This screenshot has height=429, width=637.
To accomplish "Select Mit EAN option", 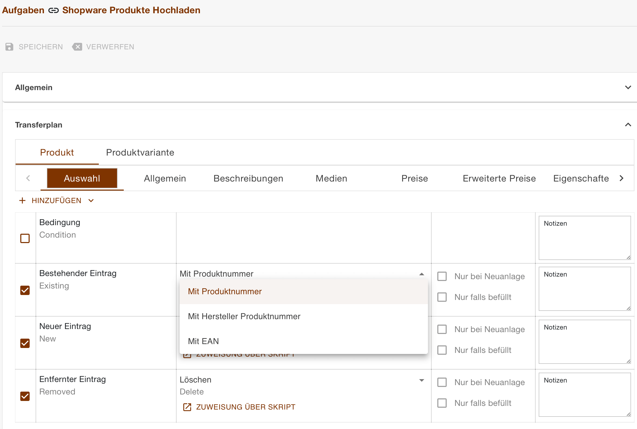I will pyautogui.click(x=304, y=341).
